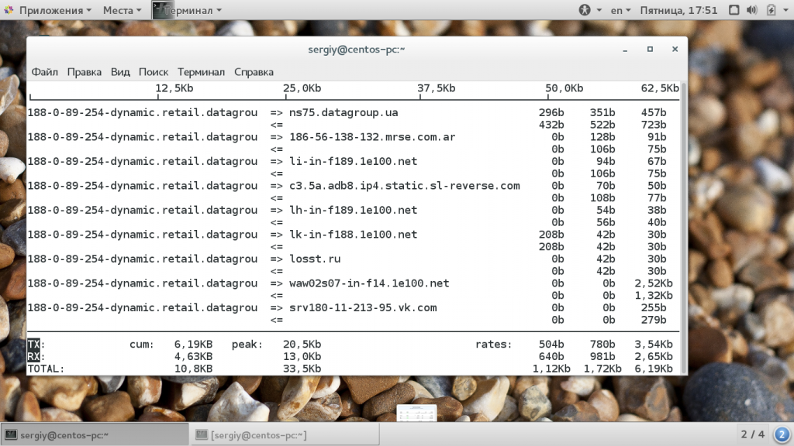Open the Вид menu in terminal
The height and width of the screenshot is (446, 794).
coord(120,72)
